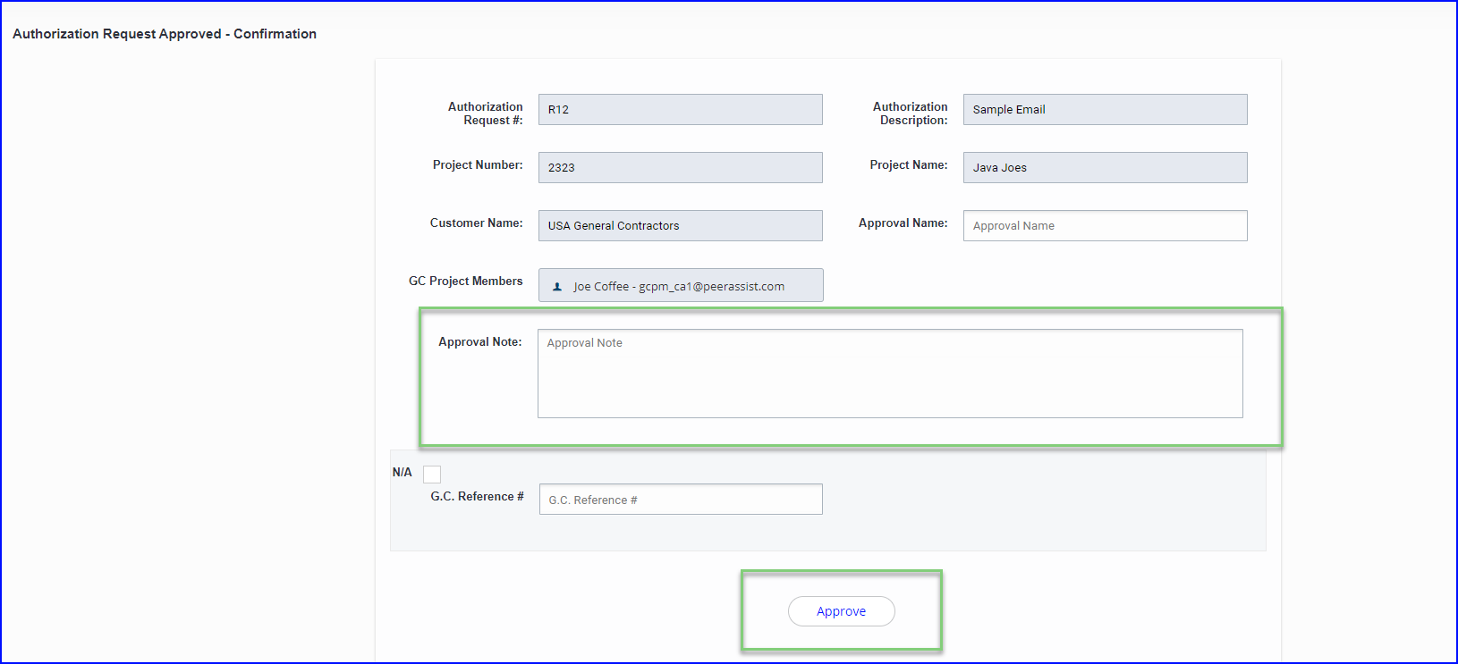Click the 'Project Name:' label
The image size is (1458, 664).
pos(908,164)
